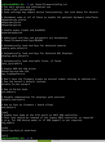The height and width of the screenshot is (142, 105).
Task: Click the green reply button below terminal
Action: [x=44, y=141]
